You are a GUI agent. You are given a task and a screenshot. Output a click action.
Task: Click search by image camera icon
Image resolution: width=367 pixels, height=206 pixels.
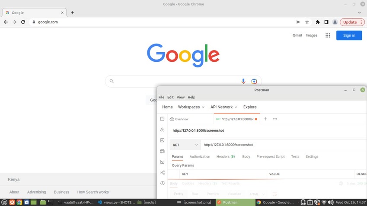pos(254,81)
